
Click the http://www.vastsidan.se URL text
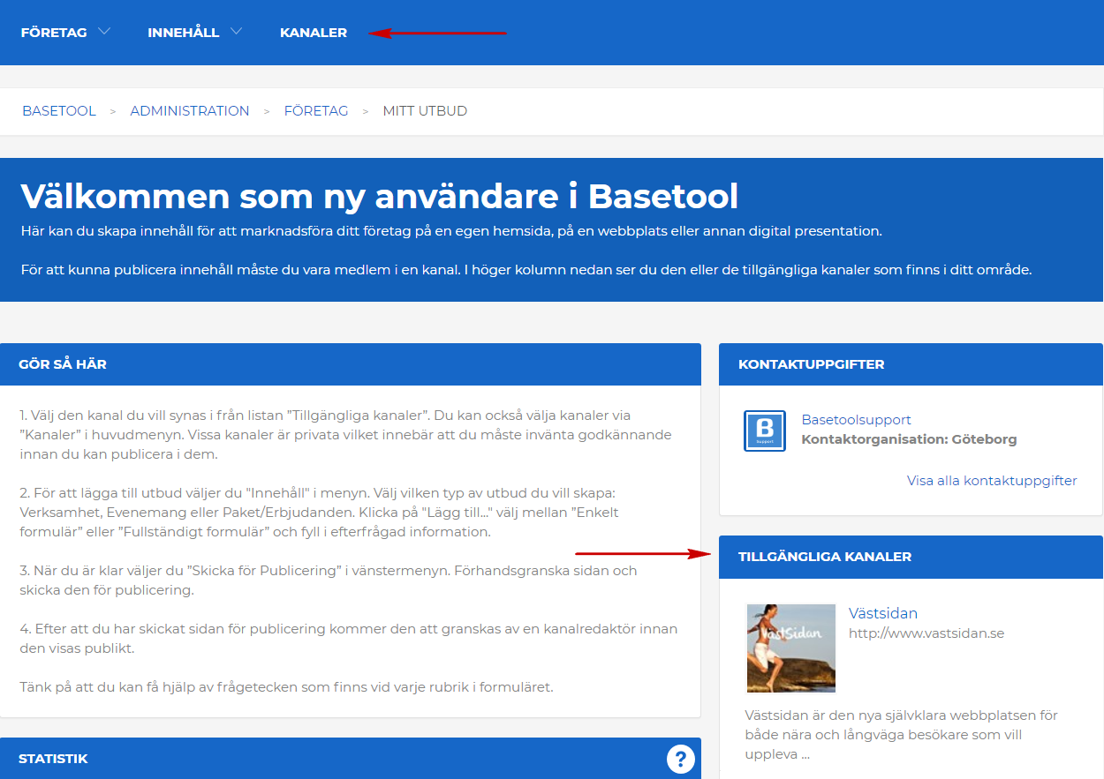(x=926, y=633)
